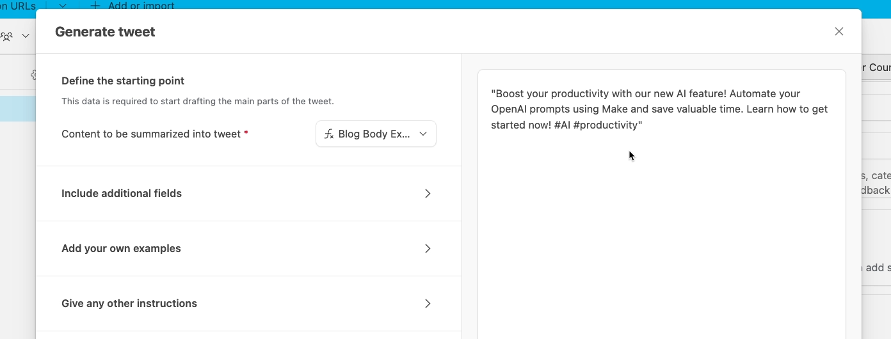This screenshot has height=339, width=891.
Task: Click the people group icon in background
Action: 7,36
